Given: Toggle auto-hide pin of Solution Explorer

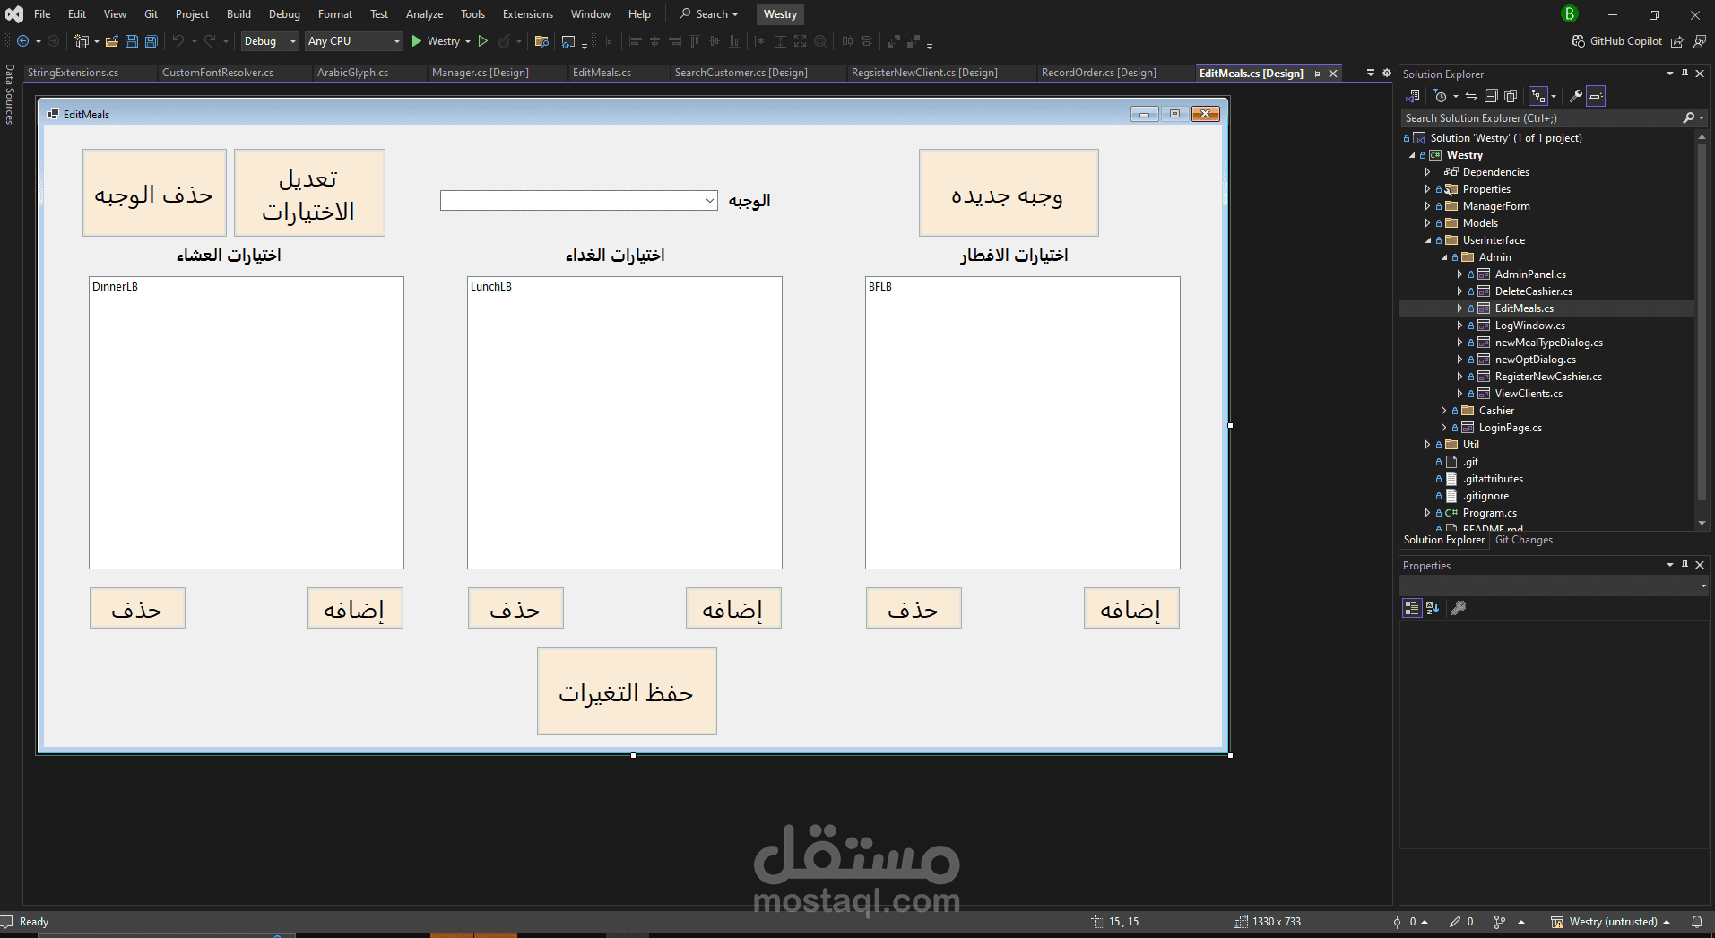Looking at the screenshot, I should pyautogui.click(x=1685, y=74).
